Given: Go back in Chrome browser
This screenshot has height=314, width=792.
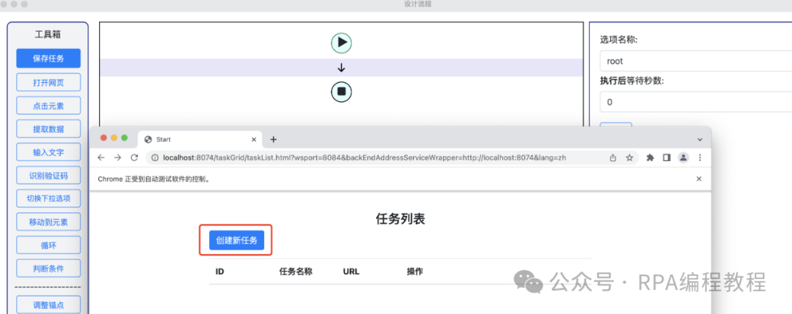Looking at the screenshot, I should [101, 158].
